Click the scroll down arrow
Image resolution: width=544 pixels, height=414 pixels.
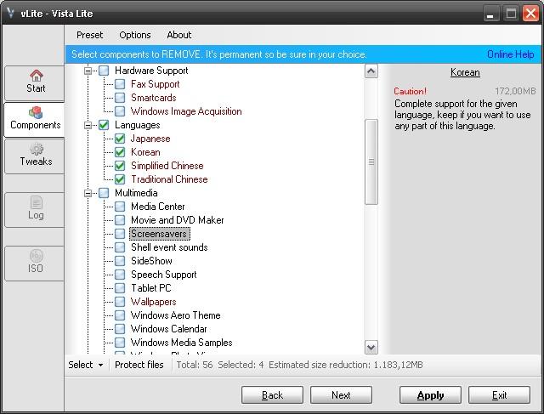(x=371, y=348)
